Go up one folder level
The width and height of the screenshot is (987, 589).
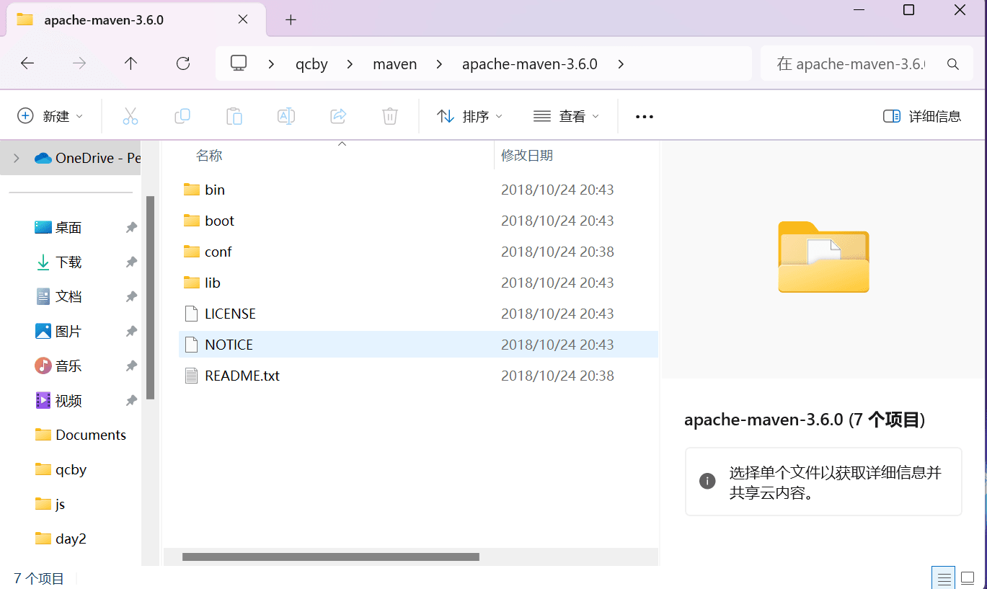(130, 63)
